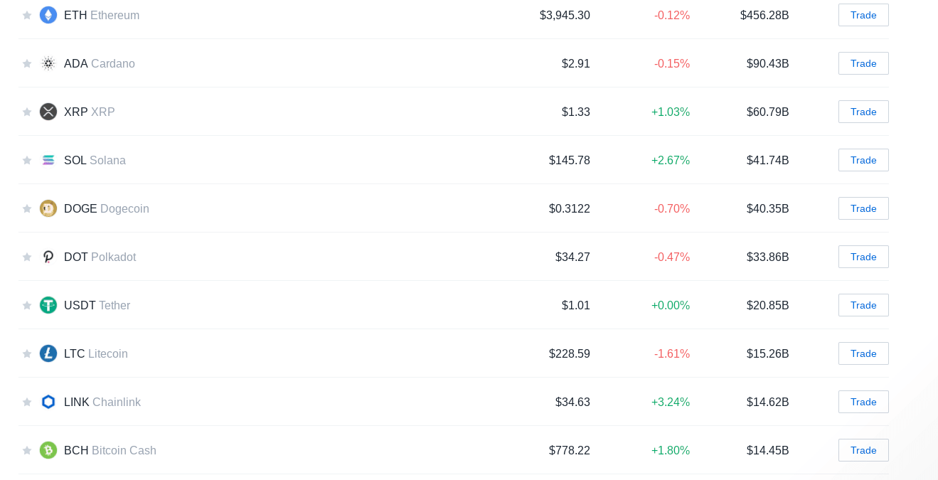Screen dimensions: 938x480
Task: Click the Trade button for Ethereum
Action: 863,15
